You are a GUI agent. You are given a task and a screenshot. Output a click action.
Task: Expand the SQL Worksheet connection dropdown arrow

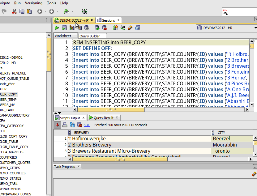coord(72,11)
